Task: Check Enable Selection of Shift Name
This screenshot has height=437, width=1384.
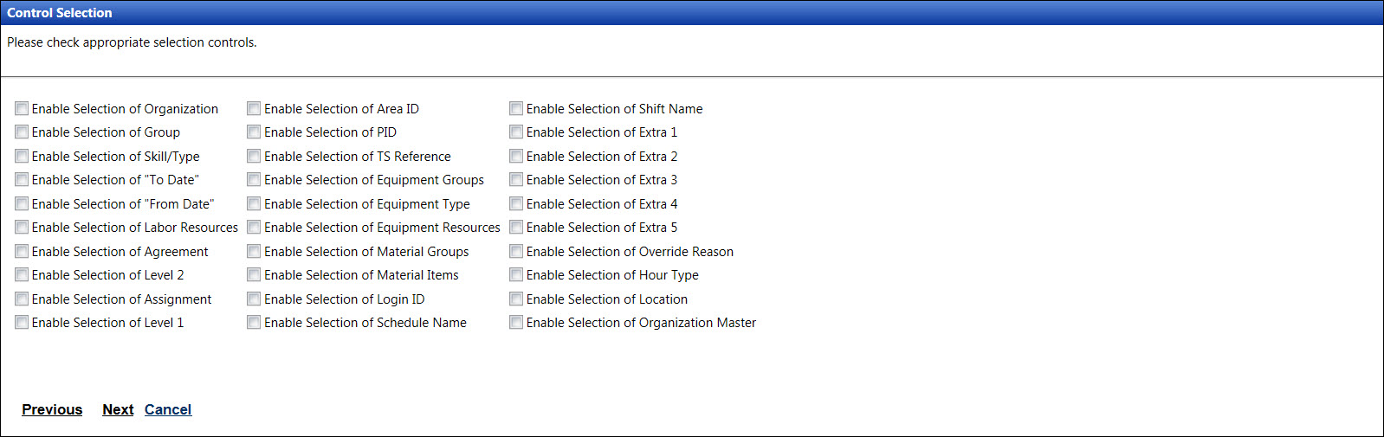Action: tap(516, 109)
